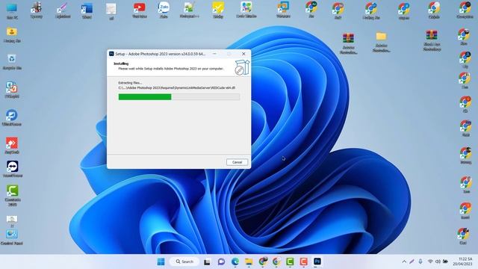Viewport: 478px width, 269px height.
Task: Click the taskbar Search box
Action: 184,262
